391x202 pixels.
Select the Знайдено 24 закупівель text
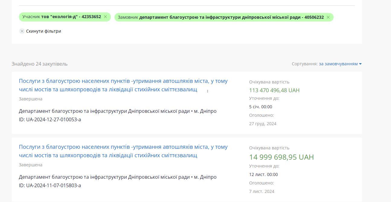point(39,64)
